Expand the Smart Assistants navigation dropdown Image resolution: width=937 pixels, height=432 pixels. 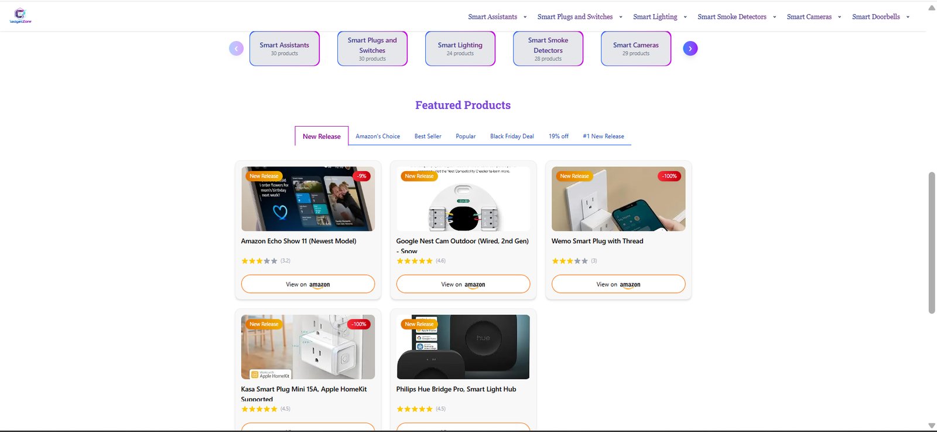click(494, 16)
